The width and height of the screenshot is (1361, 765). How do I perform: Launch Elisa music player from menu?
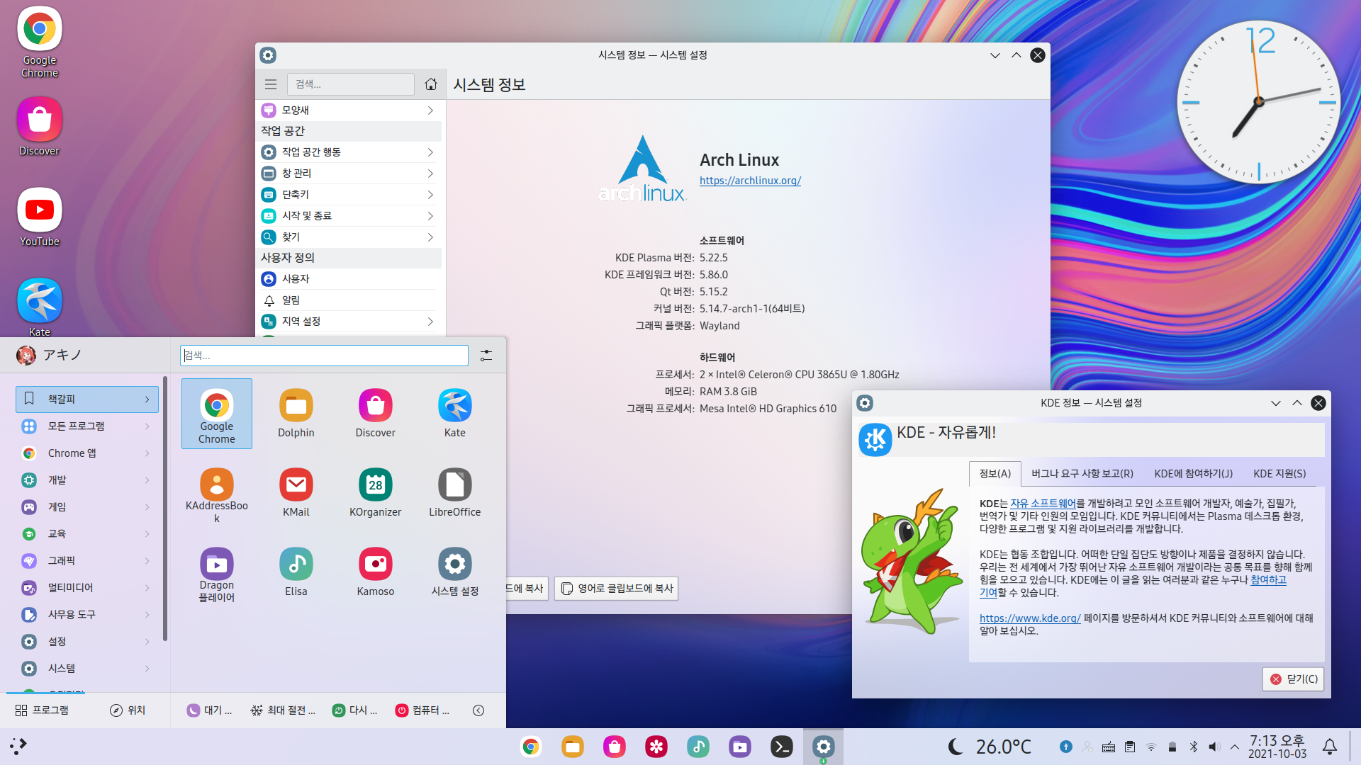point(296,572)
